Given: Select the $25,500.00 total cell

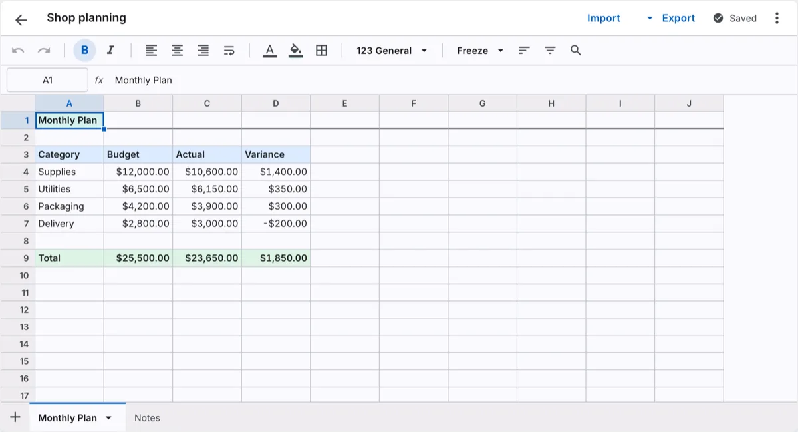Looking at the screenshot, I should click(138, 258).
